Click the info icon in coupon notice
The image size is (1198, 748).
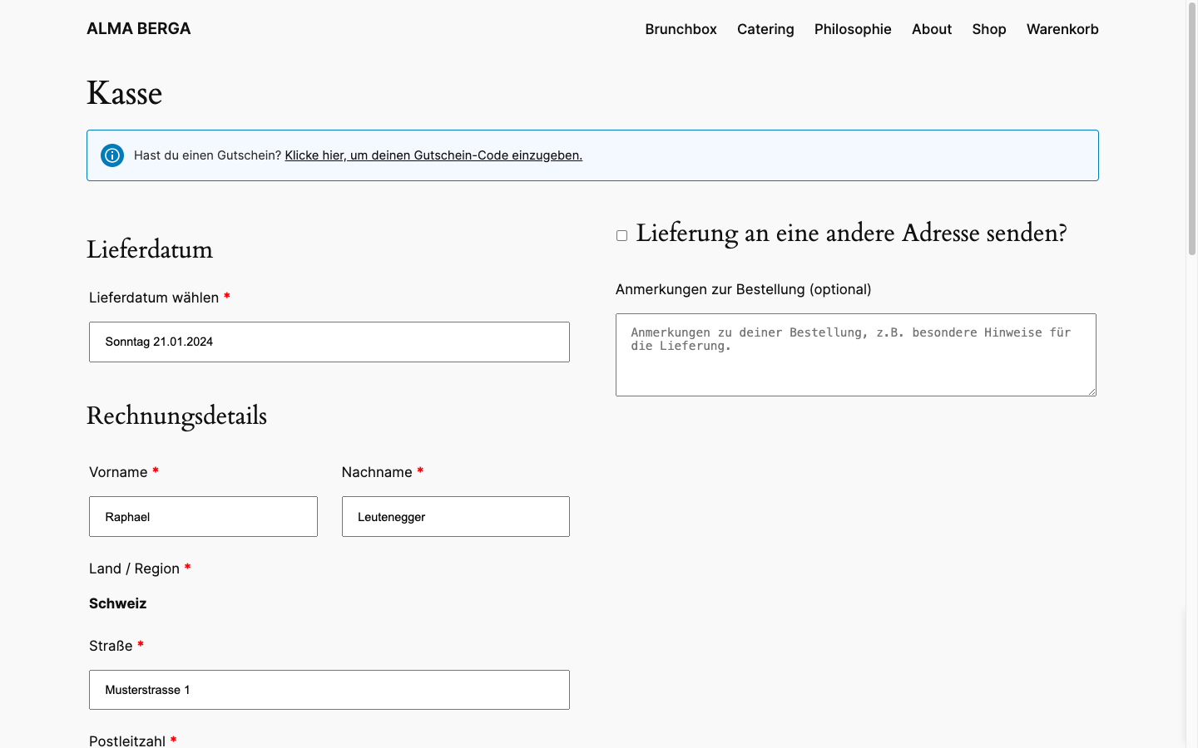[x=112, y=155]
